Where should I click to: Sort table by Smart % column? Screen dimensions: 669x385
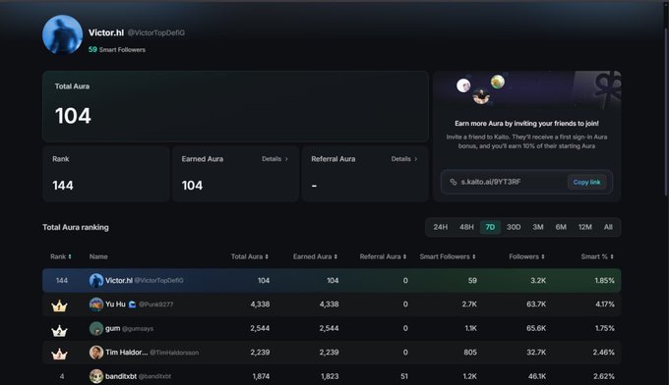[597, 256]
